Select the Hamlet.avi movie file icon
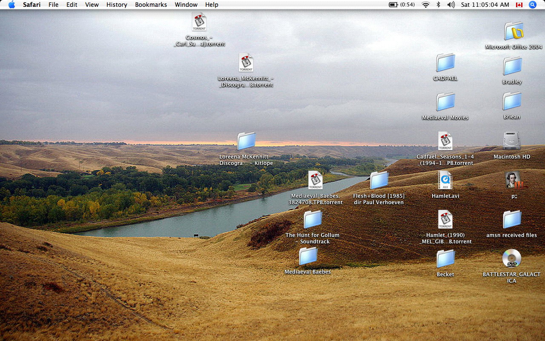545x341 pixels. click(445, 180)
